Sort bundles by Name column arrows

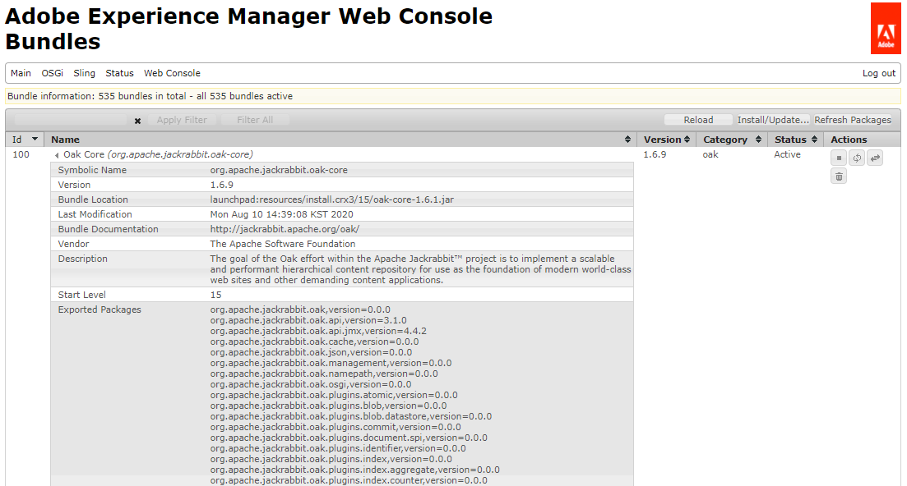pos(627,139)
